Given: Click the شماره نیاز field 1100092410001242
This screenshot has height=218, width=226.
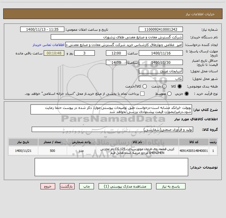Looking at the screenshot, I should (x=161, y=30).
